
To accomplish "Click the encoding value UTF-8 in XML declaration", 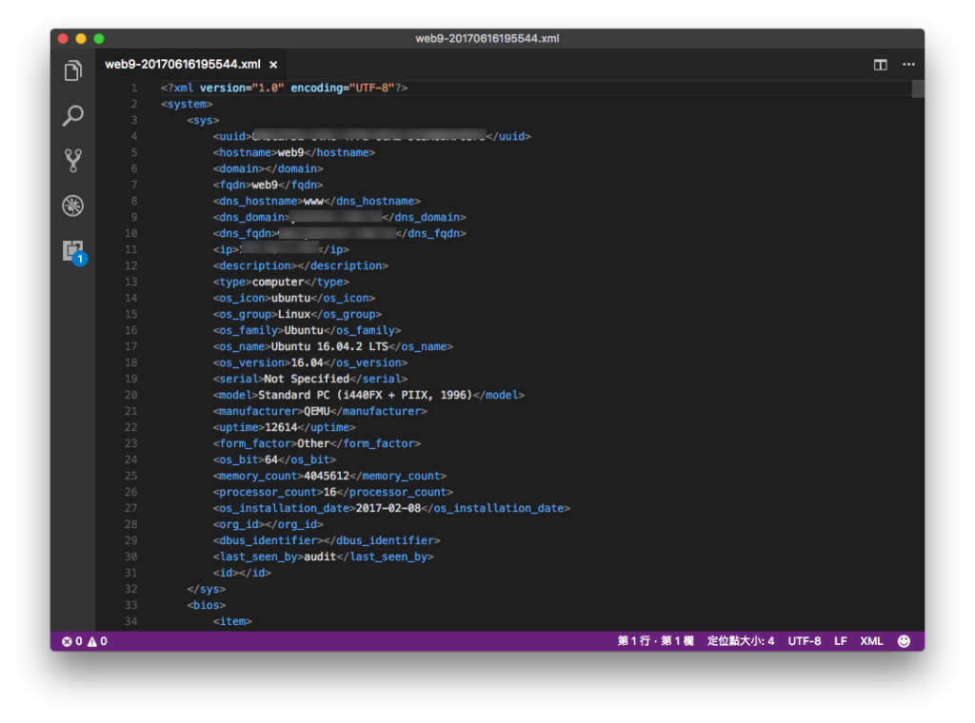I will pyautogui.click(x=372, y=88).
